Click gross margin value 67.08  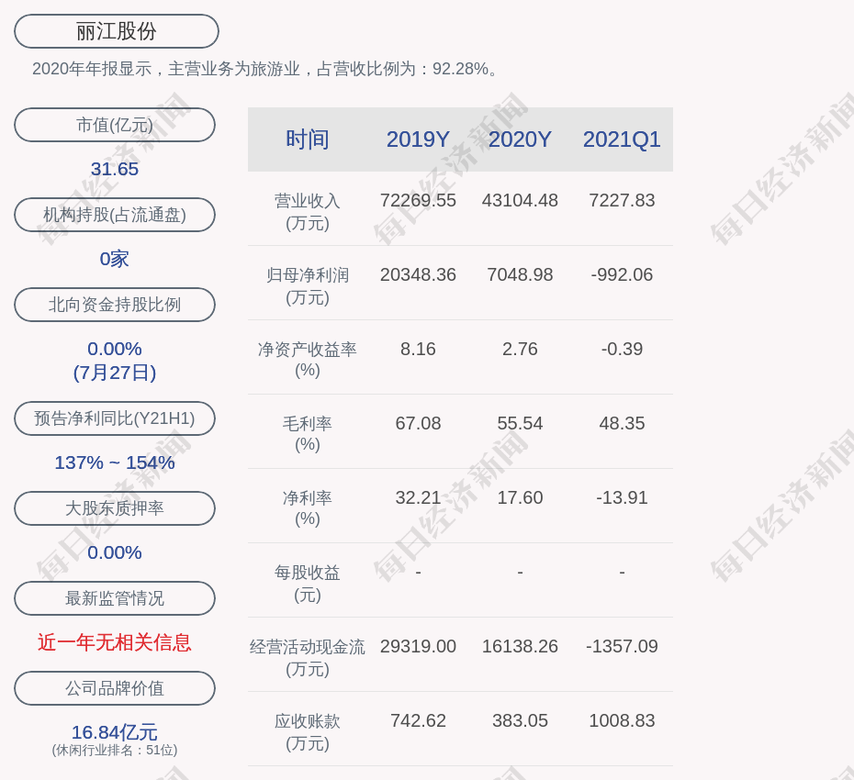[418, 423]
